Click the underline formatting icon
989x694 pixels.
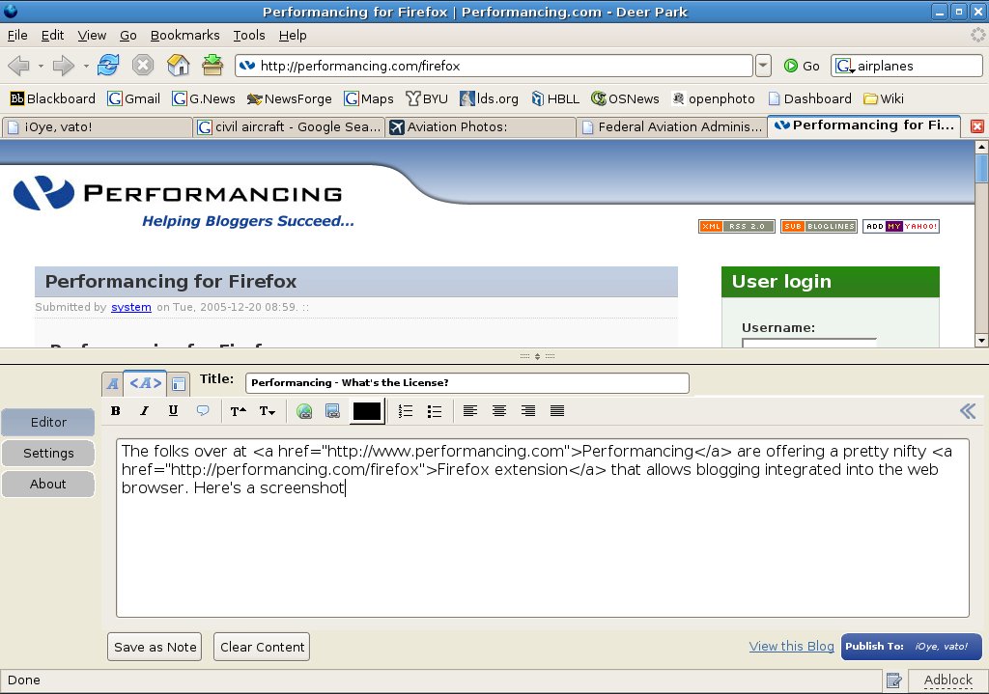(174, 411)
